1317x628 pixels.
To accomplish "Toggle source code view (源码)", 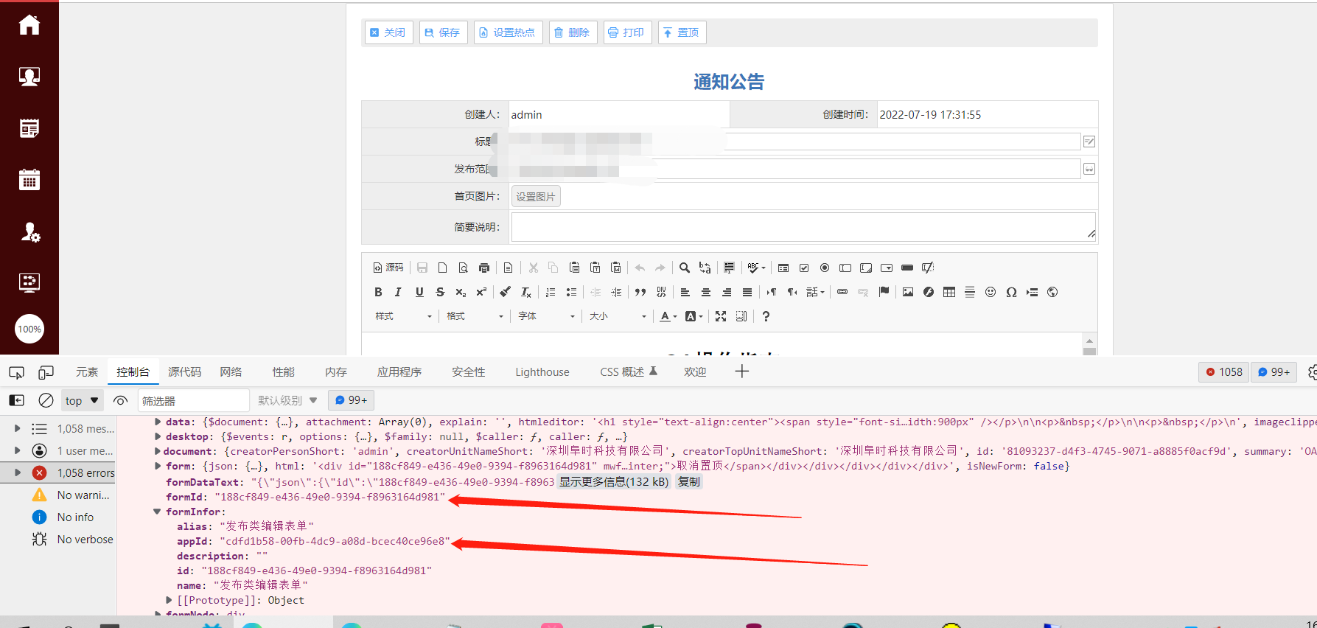I will [x=388, y=268].
